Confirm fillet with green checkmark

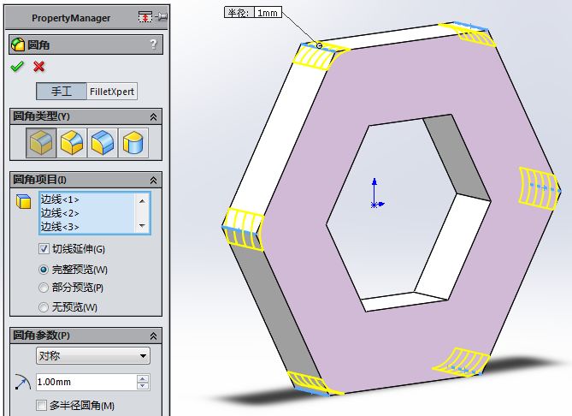tap(17, 67)
